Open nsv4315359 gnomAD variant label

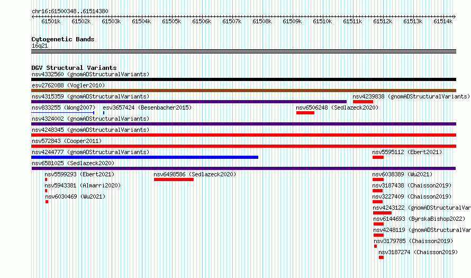coord(90,96)
